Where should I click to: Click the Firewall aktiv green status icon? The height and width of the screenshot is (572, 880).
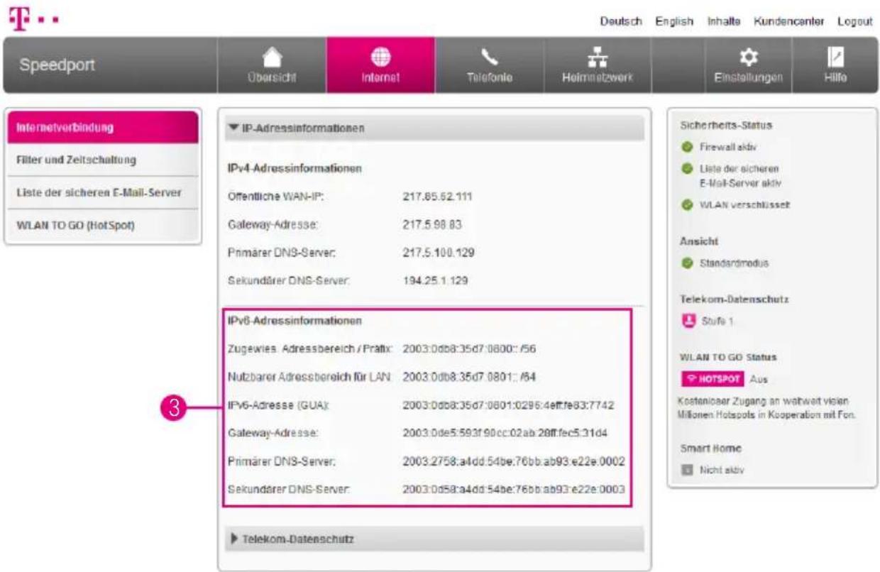point(686,148)
